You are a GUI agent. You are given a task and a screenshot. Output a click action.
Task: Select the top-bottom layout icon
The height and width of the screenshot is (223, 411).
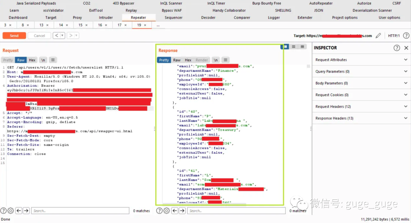point(293,47)
